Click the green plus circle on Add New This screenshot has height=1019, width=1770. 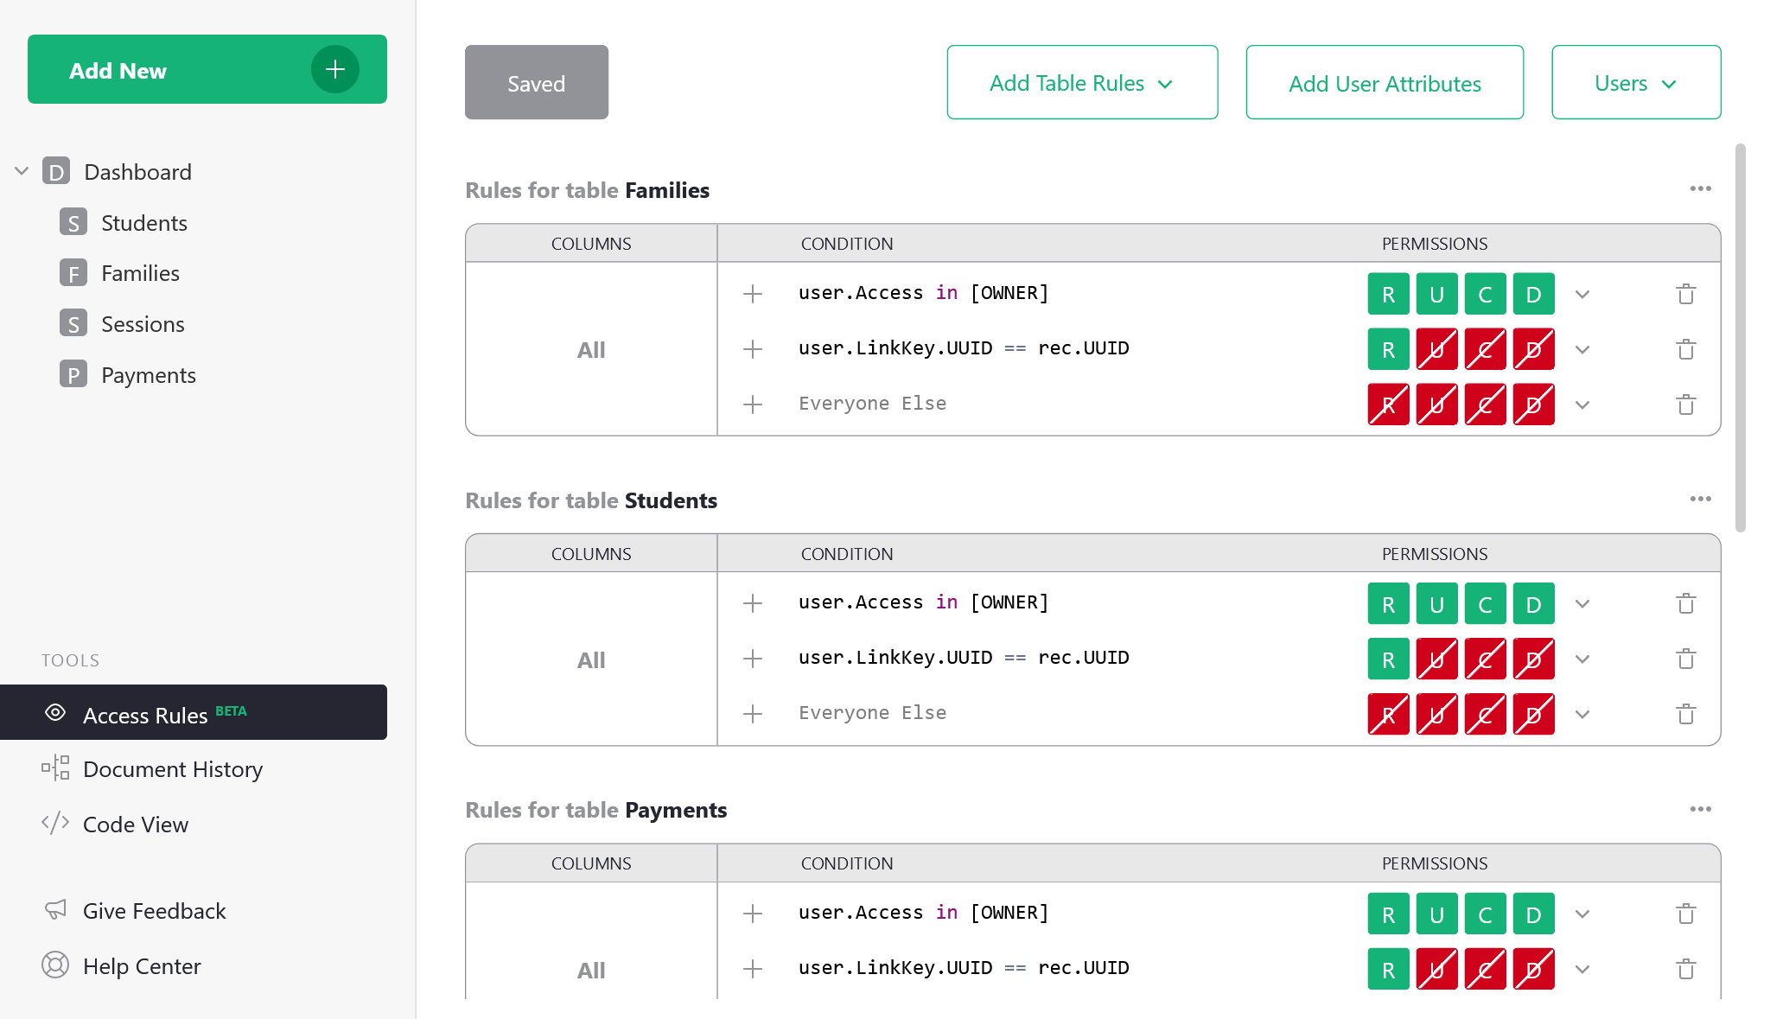335,69
